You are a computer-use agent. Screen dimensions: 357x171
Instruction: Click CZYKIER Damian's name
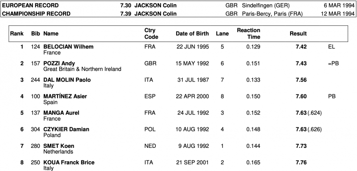[x=66, y=130]
